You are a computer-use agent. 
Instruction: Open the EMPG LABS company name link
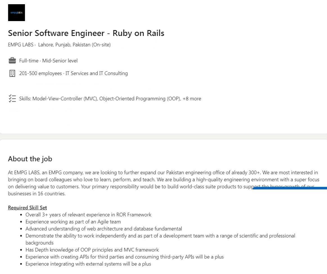[x=21, y=45]
